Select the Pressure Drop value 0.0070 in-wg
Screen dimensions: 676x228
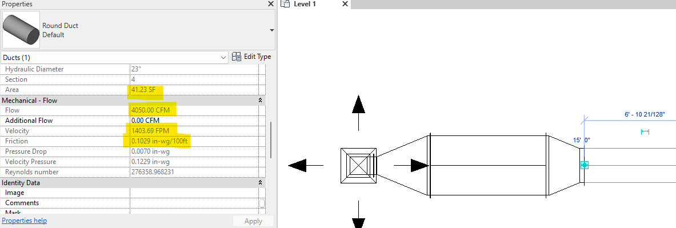click(150, 151)
